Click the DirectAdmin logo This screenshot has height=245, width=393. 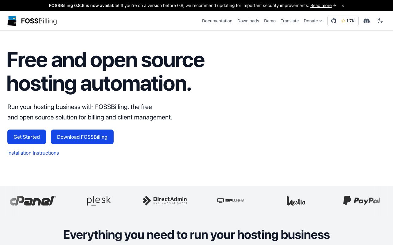tap(165, 201)
